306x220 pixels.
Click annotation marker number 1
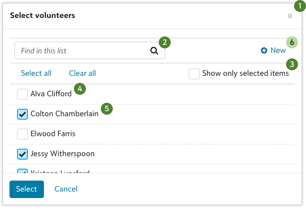tap(299, 7)
